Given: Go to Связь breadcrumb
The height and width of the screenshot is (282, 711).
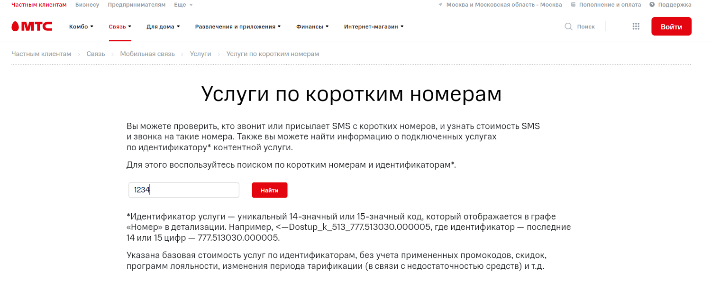Looking at the screenshot, I should 96,54.
